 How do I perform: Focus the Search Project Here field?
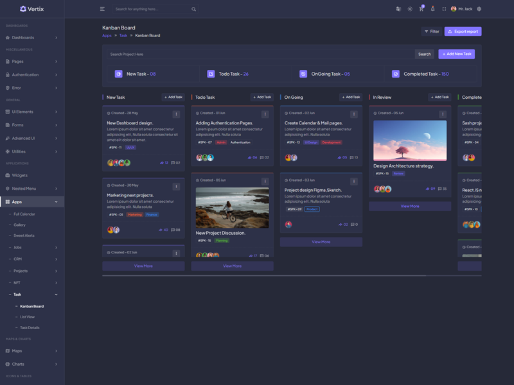tap(261, 55)
